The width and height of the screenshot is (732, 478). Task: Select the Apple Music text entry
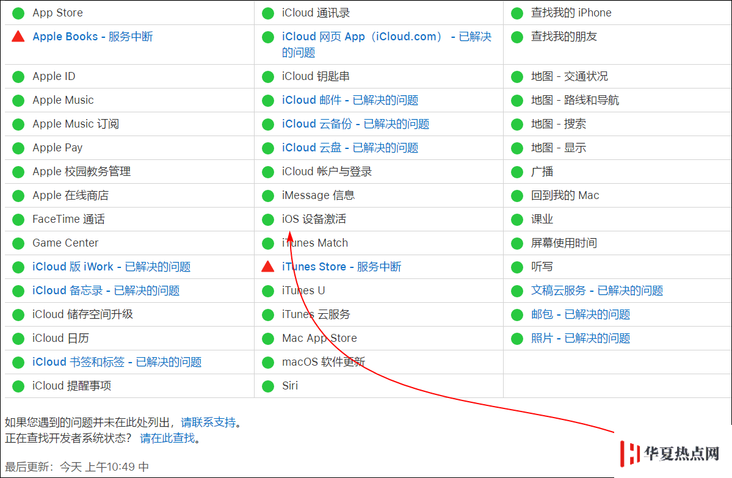63,100
